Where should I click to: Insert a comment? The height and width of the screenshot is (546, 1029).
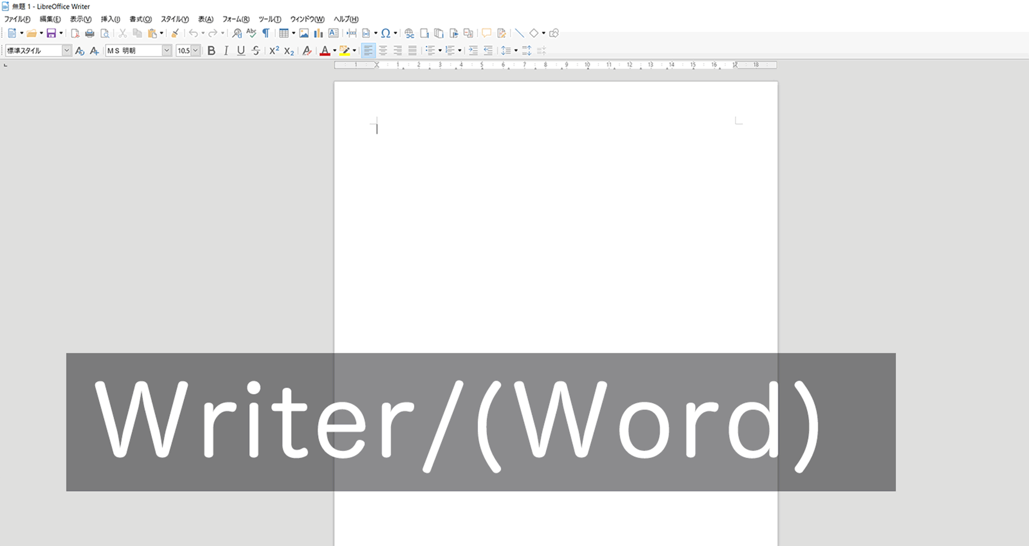(487, 33)
